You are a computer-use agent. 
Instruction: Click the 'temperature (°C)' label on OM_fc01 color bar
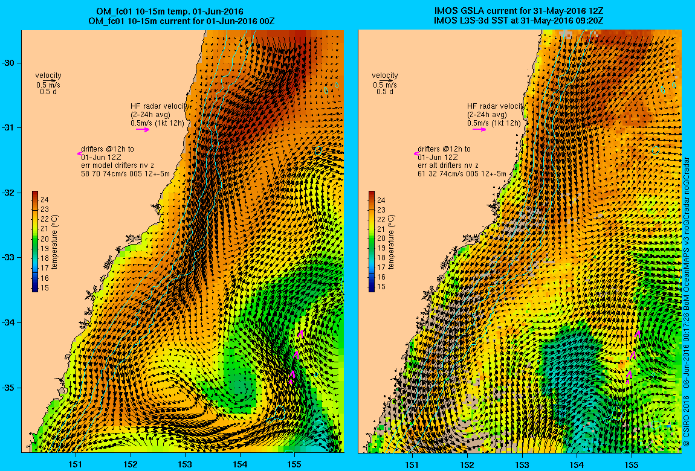tap(55, 242)
